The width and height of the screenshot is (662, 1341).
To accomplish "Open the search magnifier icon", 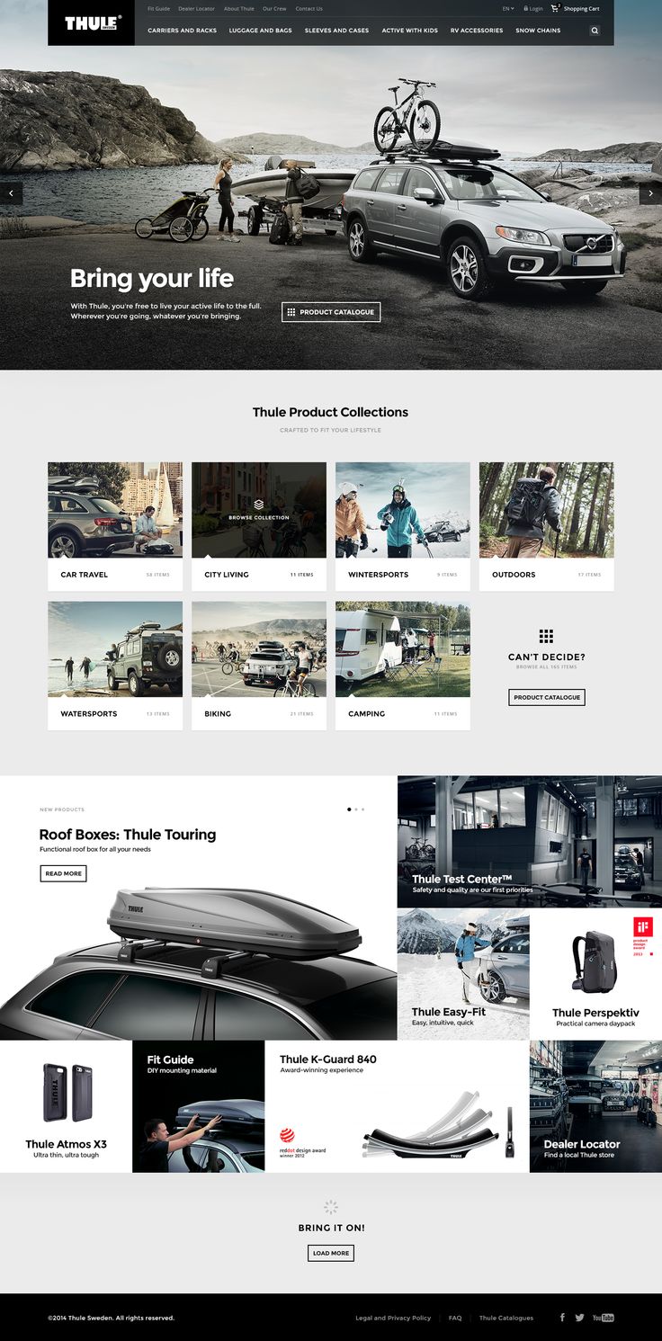I will pyautogui.click(x=595, y=31).
